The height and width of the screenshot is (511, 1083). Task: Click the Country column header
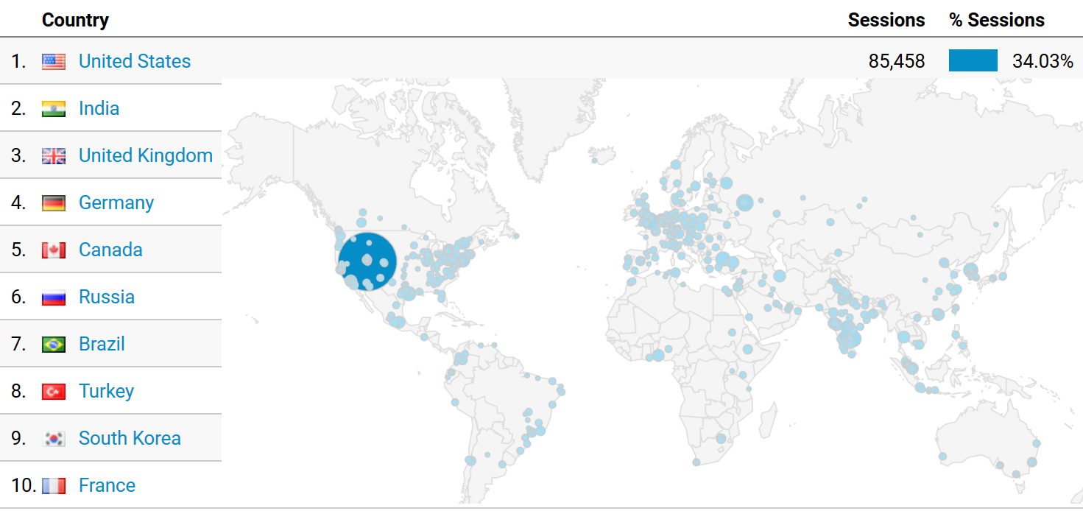pyautogui.click(x=75, y=20)
